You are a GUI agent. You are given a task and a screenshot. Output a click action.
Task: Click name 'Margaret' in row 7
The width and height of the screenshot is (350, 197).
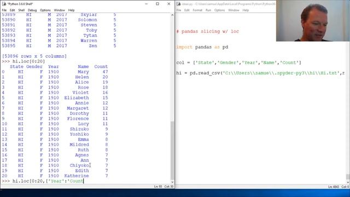78,108
